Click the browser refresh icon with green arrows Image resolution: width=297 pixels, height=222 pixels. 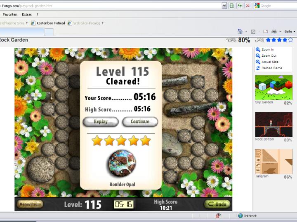pyautogui.click(x=240, y=5)
